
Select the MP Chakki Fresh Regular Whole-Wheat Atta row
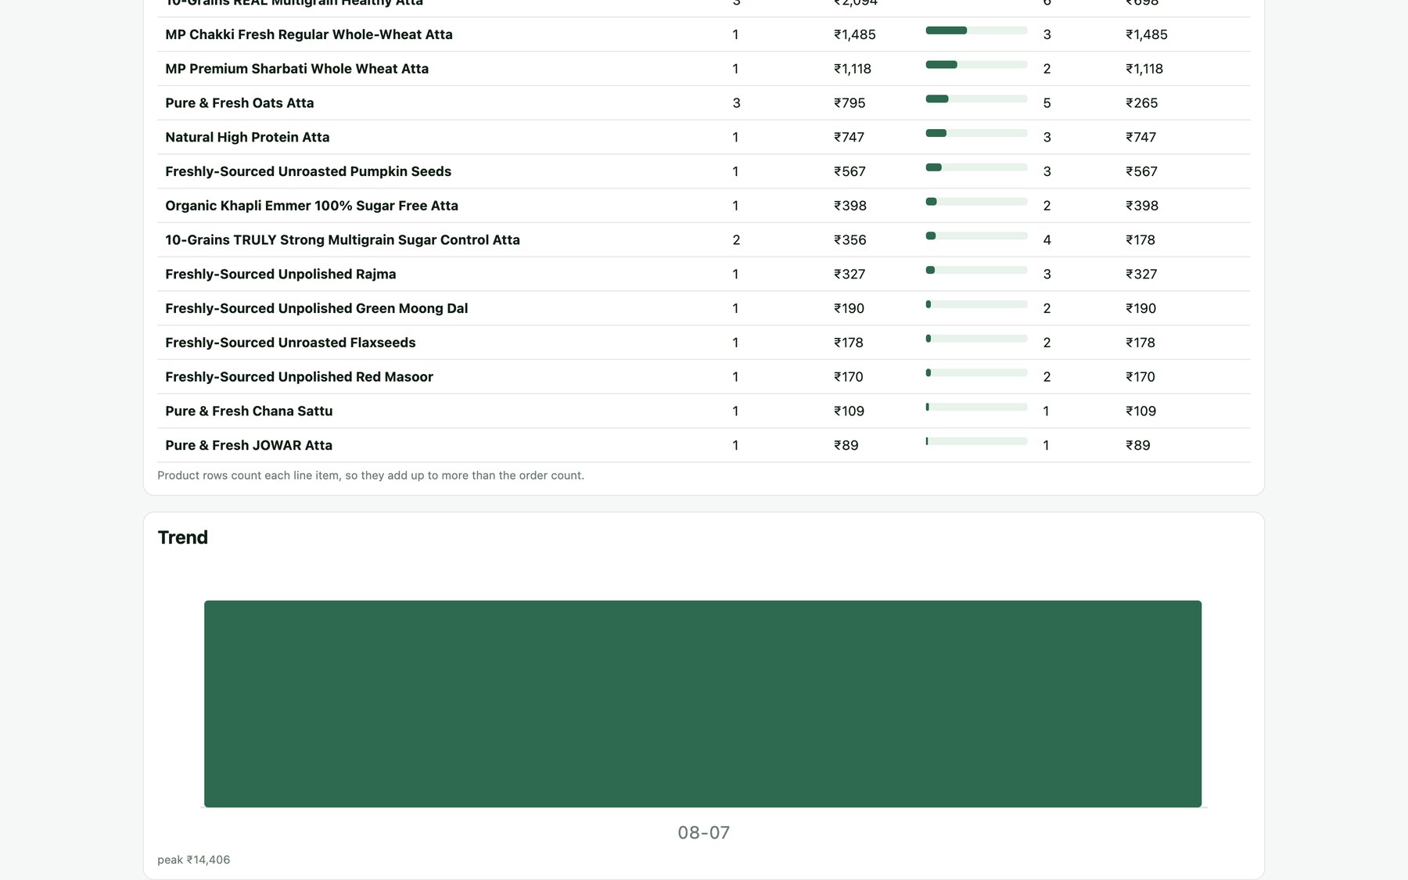[x=703, y=34]
